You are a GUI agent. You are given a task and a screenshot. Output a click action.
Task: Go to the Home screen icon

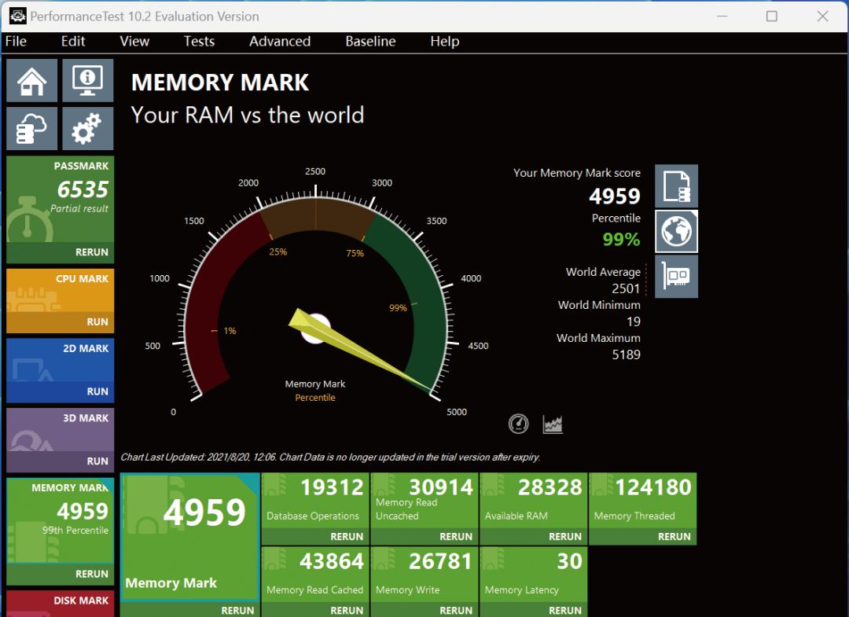pos(32,81)
